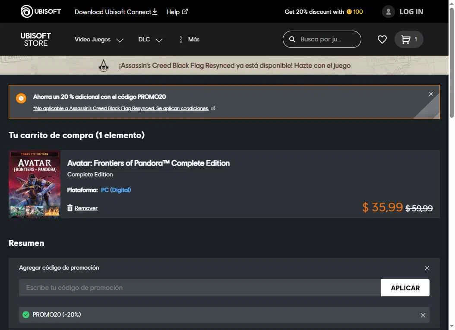
Task: Collapse the Agregar código de promoción section
Action: pos(427,268)
